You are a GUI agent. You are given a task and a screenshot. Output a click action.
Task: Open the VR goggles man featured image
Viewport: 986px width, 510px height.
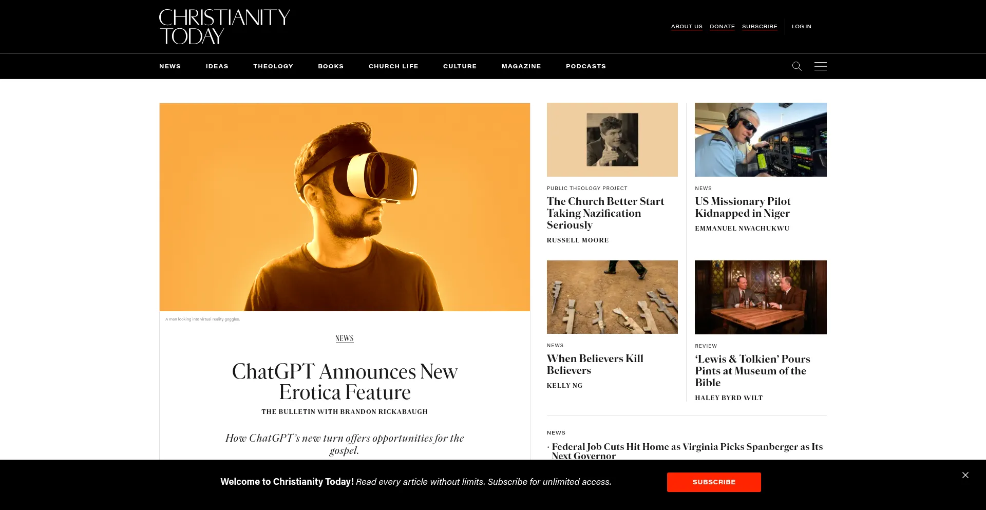[x=345, y=207]
